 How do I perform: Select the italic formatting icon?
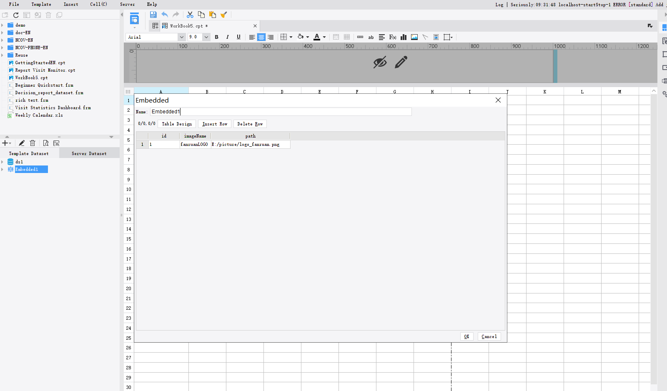(228, 37)
